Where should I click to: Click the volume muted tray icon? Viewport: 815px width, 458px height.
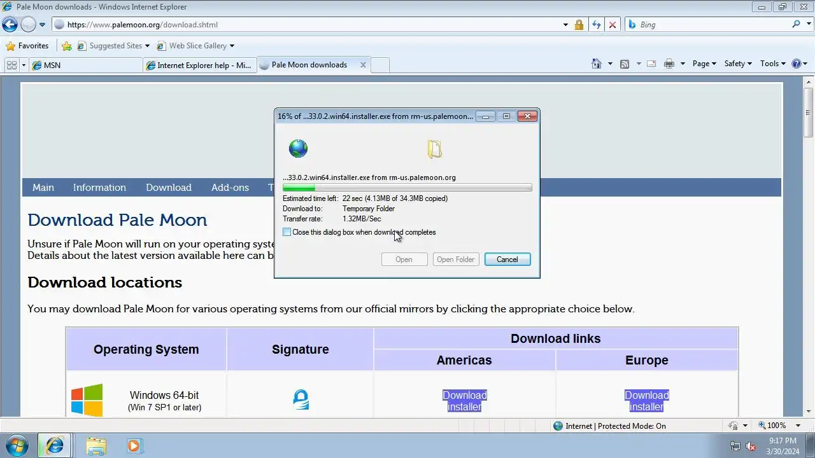[751, 446]
